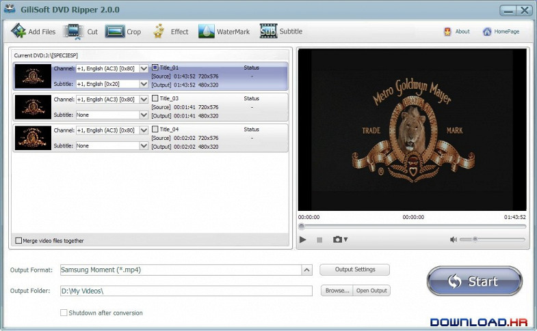Click the WaterMark label
Viewport: 537px width, 331px height.
pyautogui.click(x=233, y=32)
